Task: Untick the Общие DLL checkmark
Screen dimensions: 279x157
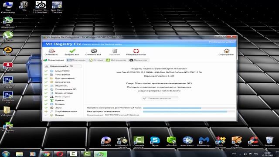Action: (x=46, y=85)
